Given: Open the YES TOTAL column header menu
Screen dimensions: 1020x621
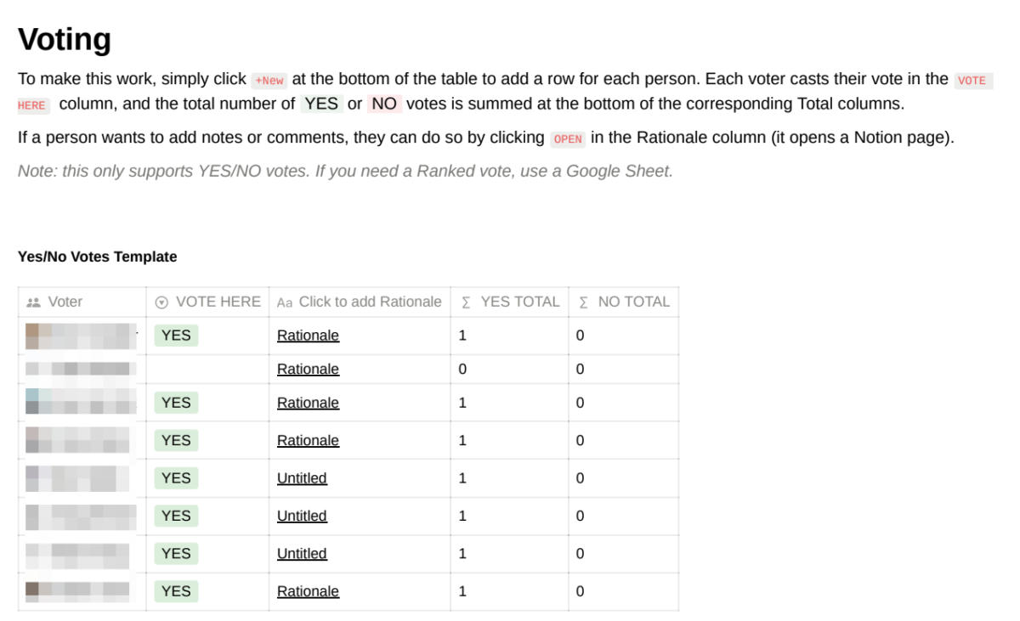Looking at the screenshot, I should click(519, 302).
